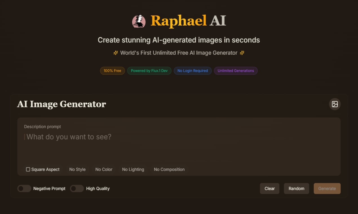358x214 pixels.
Task: Open the image gallery icon button
Action: click(x=335, y=104)
